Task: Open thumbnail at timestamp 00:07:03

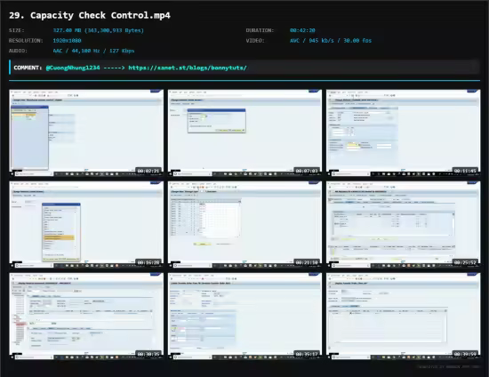Action: coord(244,132)
